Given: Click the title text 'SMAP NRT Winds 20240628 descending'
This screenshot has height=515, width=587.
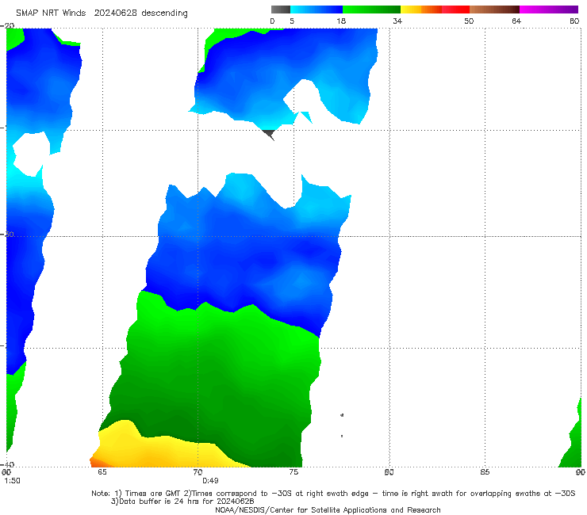Looking at the screenshot, I should point(102,13).
